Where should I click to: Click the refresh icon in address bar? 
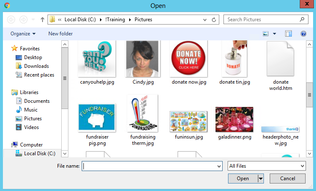pyautogui.click(x=214, y=20)
